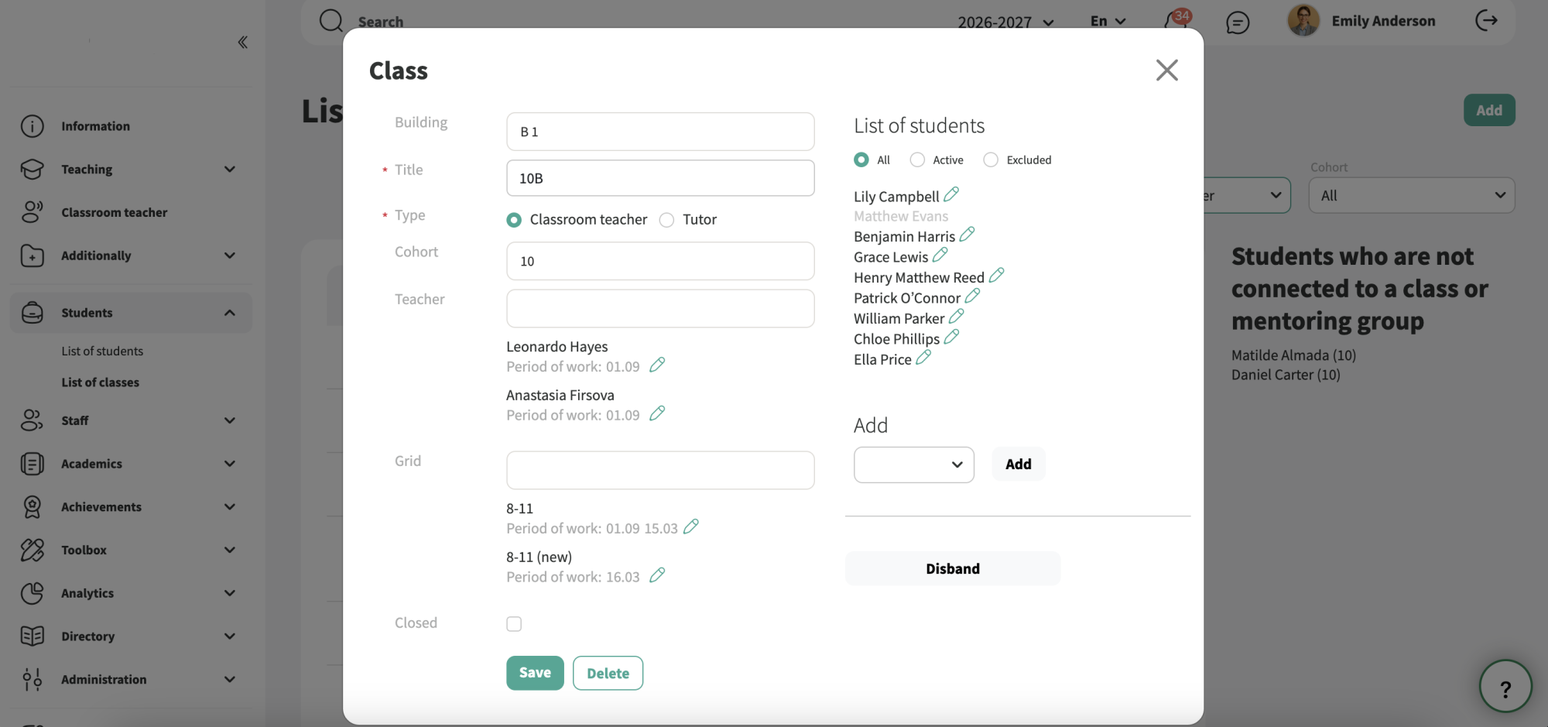The height and width of the screenshot is (727, 1548).
Task: Click the search magnifier icon
Action: click(x=331, y=20)
